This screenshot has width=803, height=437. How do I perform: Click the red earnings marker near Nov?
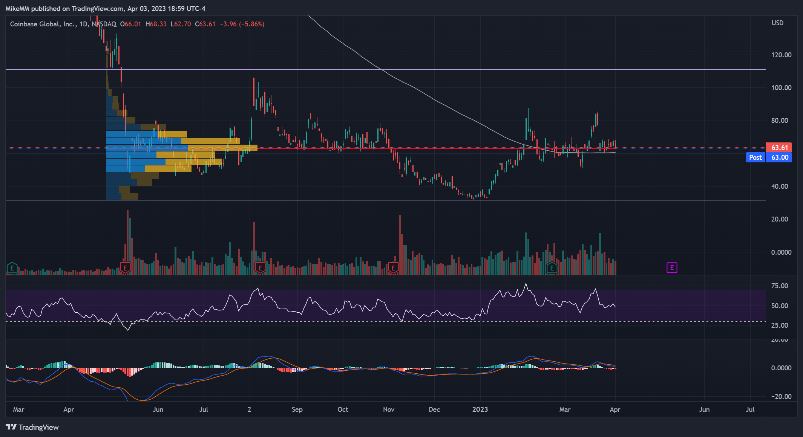pos(393,268)
